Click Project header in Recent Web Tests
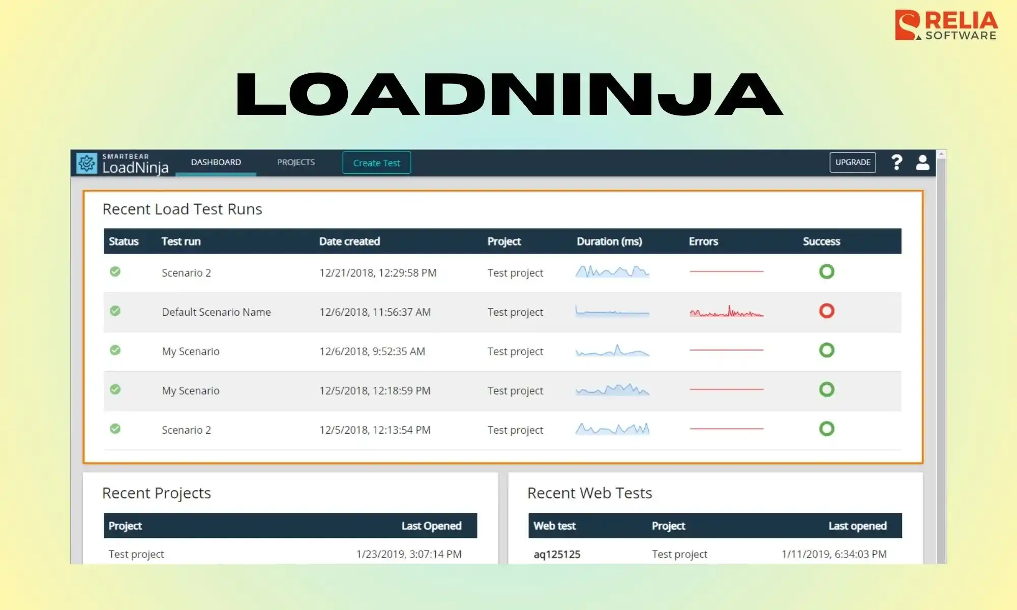The image size is (1017, 610). (668, 526)
